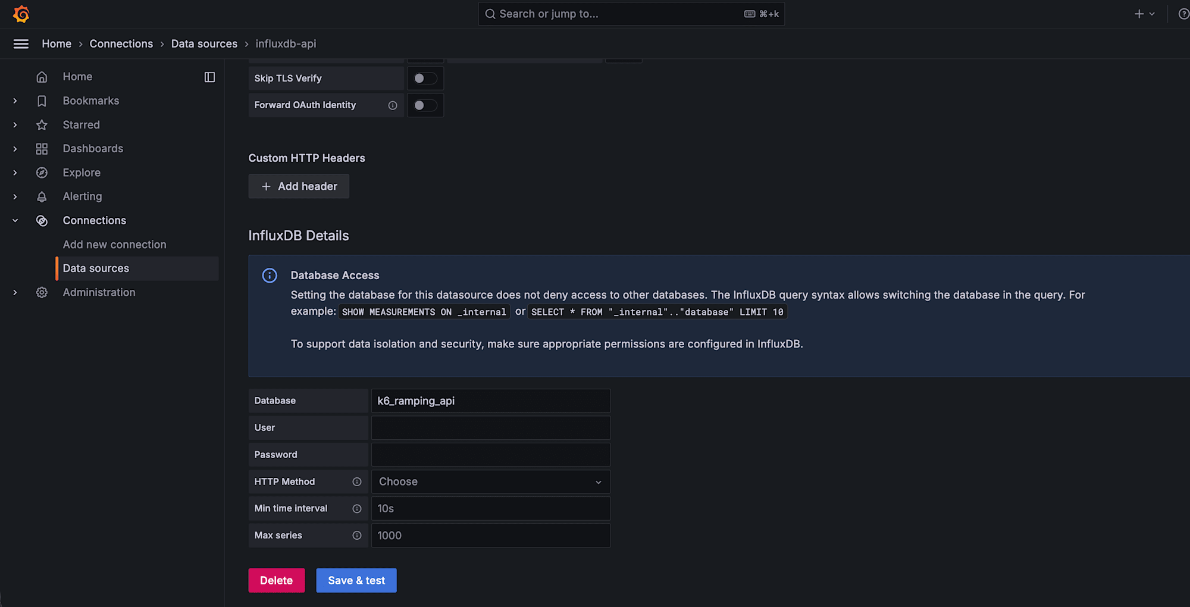Image resolution: width=1190 pixels, height=607 pixels.
Task: Enable the Skip TLS Verify toggle
Action: point(425,78)
